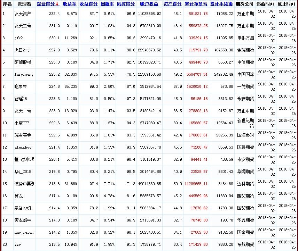Click composite score 232.4
Image resolution: width=298 pixels, height=251 pixels.
point(54,14)
